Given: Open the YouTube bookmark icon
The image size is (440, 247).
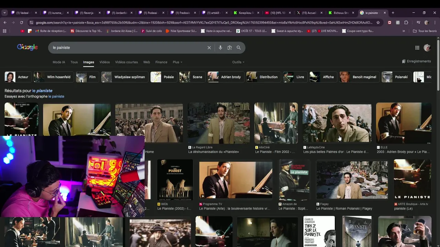Looking at the screenshot, I should point(22,31).
